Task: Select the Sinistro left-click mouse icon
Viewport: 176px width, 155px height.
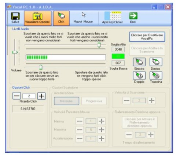Action: 139,62
